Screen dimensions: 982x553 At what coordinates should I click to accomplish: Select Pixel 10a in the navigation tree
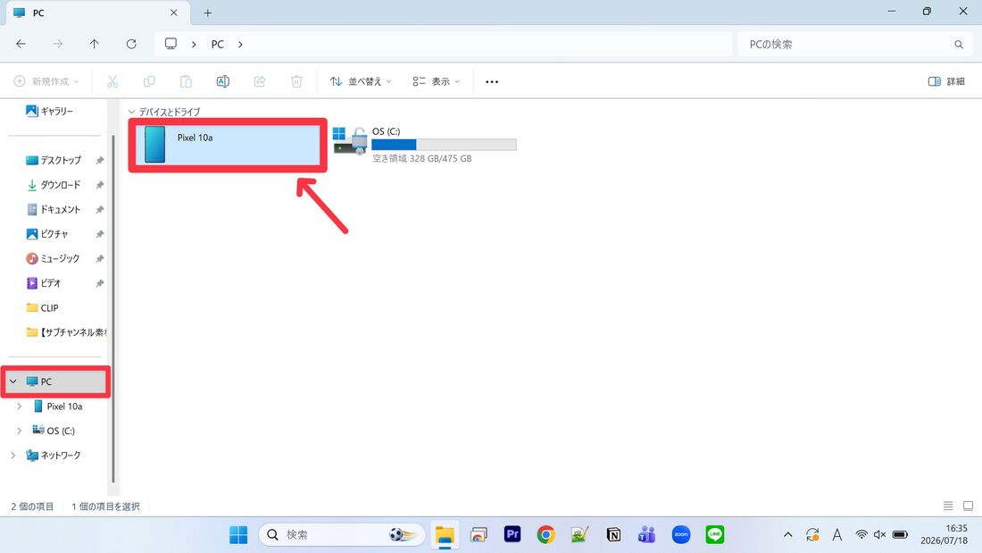click(x=58, y=406)
